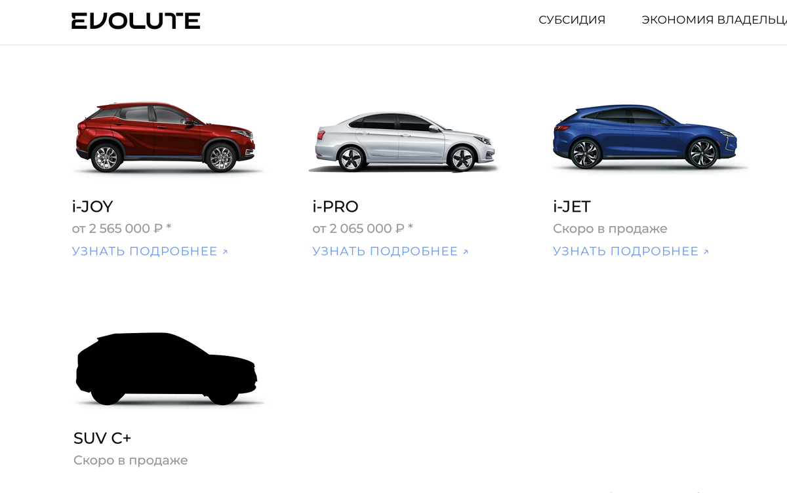Screen dimensions: 787x493
Task: Click the silver i-PRO sedan image
Action: tap(405, 142)
